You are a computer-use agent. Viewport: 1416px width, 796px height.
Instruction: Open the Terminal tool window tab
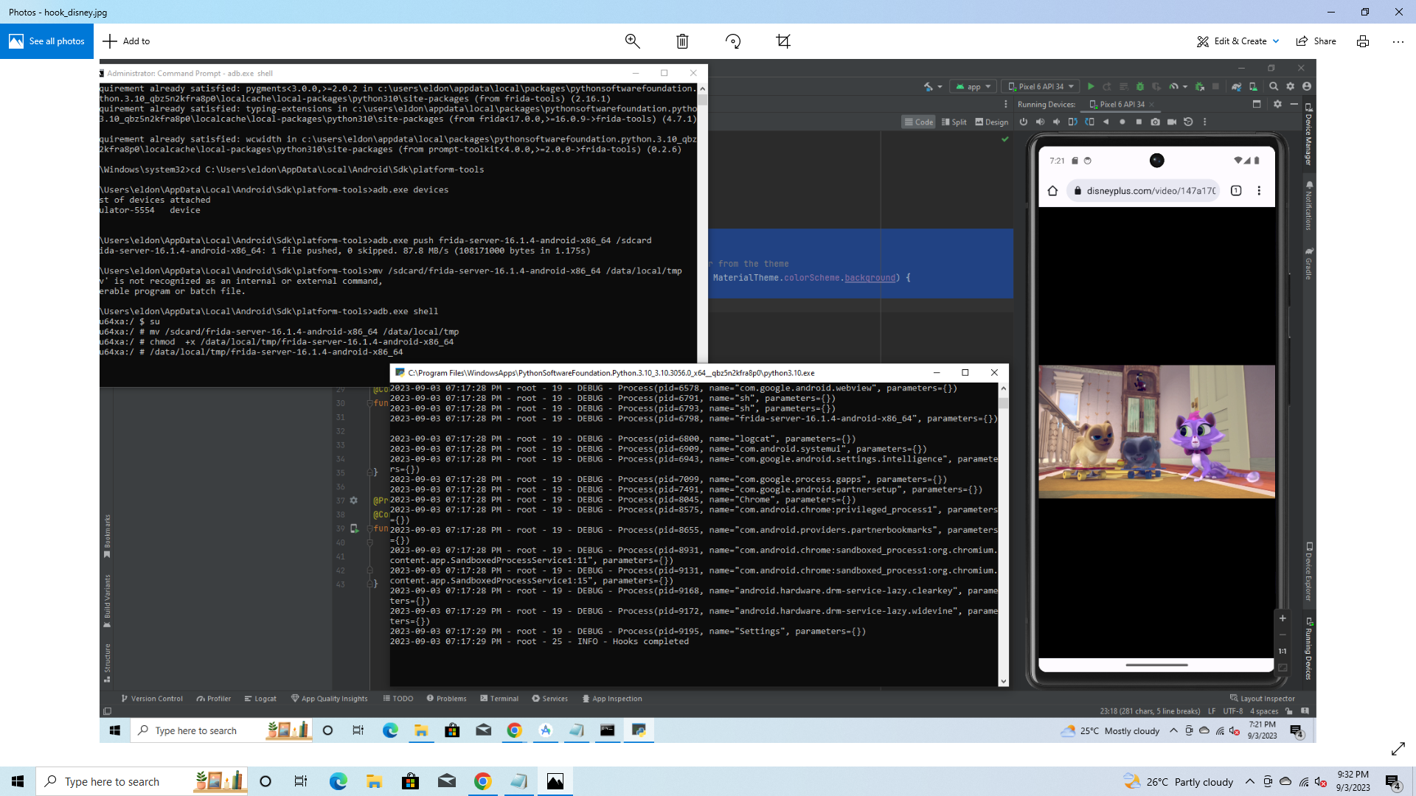pos(499,699)
